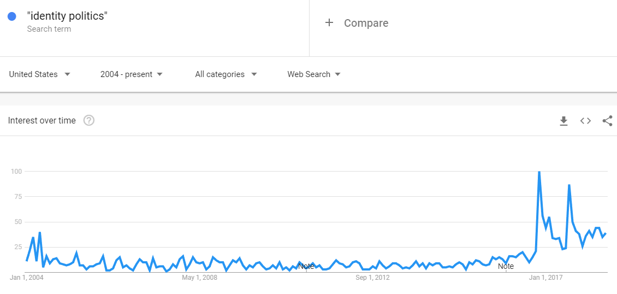
Task: Change the Web Search type dropdown
Action: click(314, 74)
